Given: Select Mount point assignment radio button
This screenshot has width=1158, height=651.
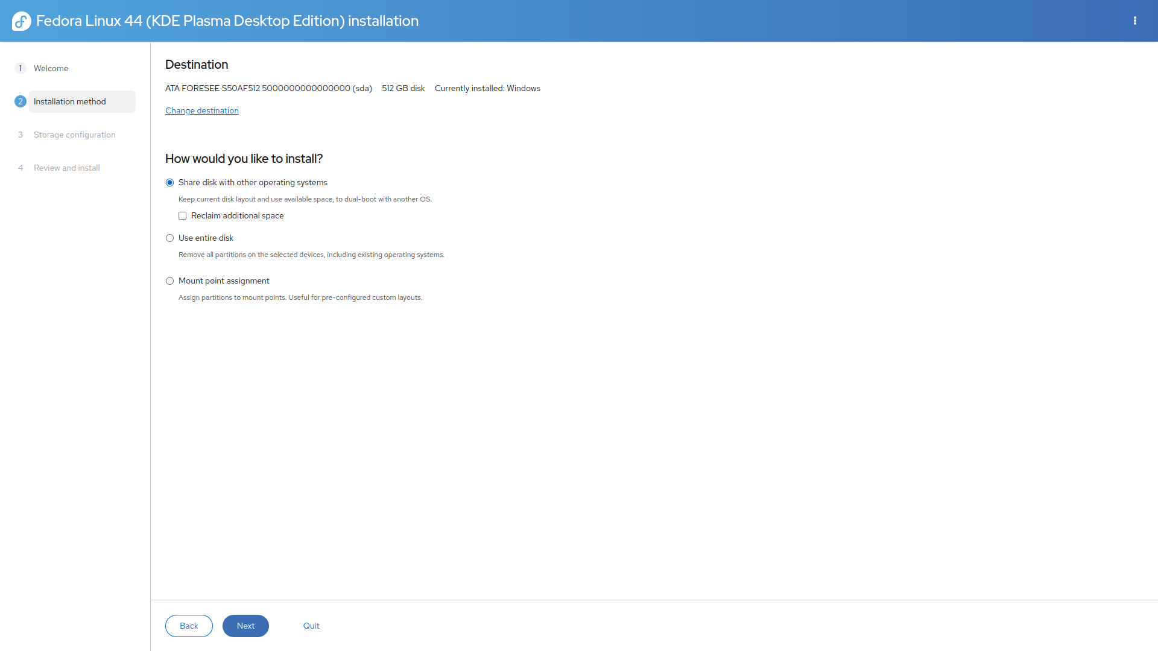Looking at the screenshot, I should [x=169, y=281].
